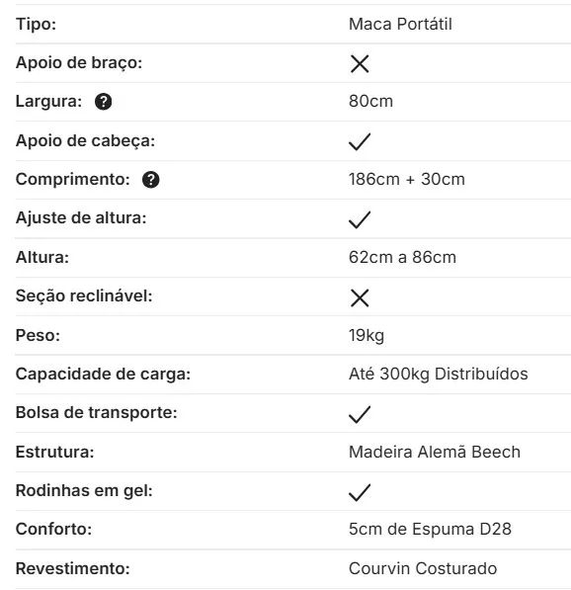Click the Tipo label
Screen dimensions: 571x590
click(36, 25)
